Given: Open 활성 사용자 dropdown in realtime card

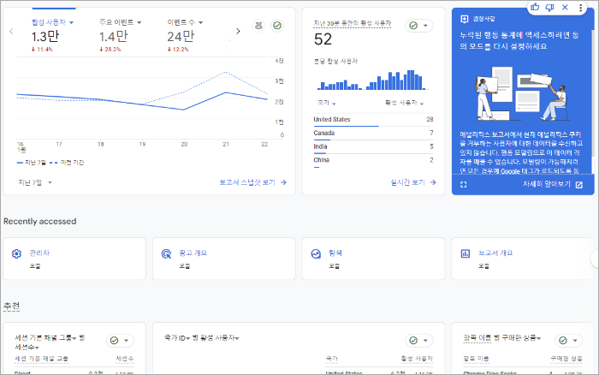Looking at the screenshot, I should 404,103.
